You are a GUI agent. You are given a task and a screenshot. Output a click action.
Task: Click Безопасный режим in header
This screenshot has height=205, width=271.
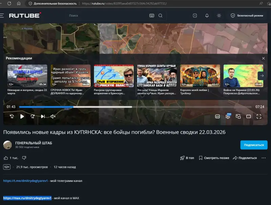click(247, 16)
